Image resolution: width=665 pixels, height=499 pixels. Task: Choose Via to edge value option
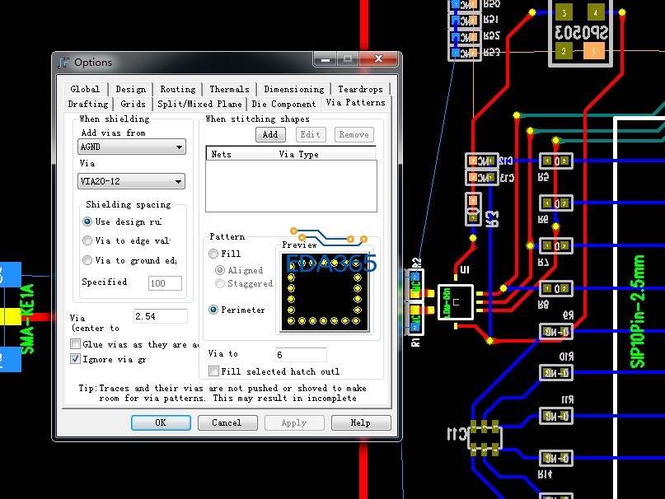point(87,240)
